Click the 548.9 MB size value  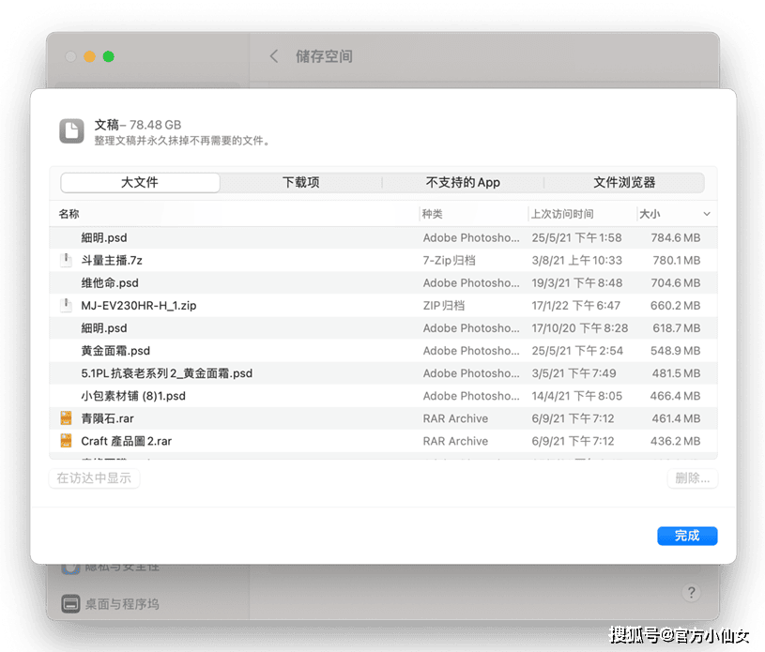pos(675,351)
